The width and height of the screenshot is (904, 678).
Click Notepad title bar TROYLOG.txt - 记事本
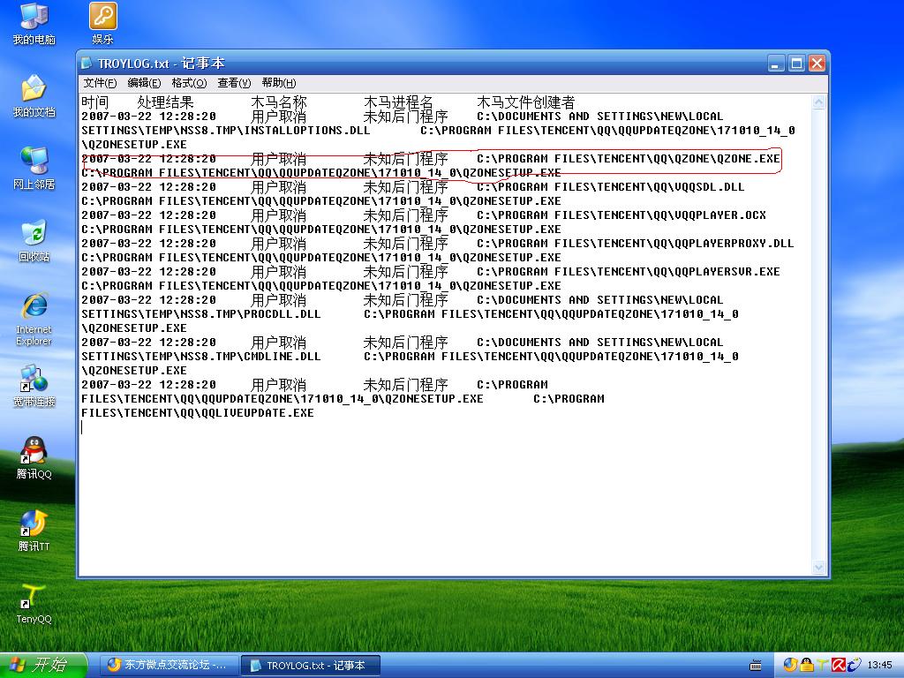click(x=161, y=64)
